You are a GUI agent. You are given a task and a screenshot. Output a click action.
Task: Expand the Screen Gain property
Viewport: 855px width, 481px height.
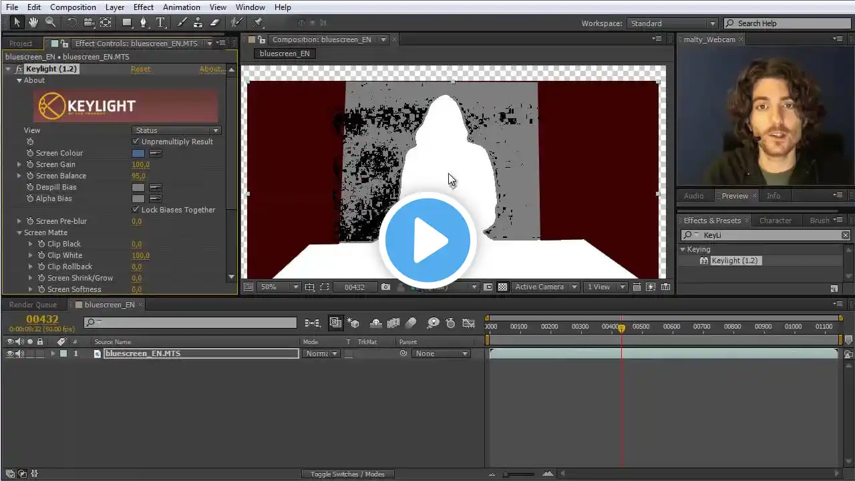coord(19,164)
